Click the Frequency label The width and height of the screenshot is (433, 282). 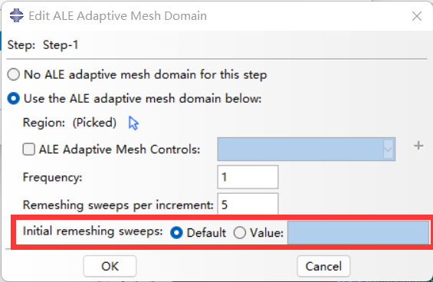pyautogui.click(x=52, y=177)
